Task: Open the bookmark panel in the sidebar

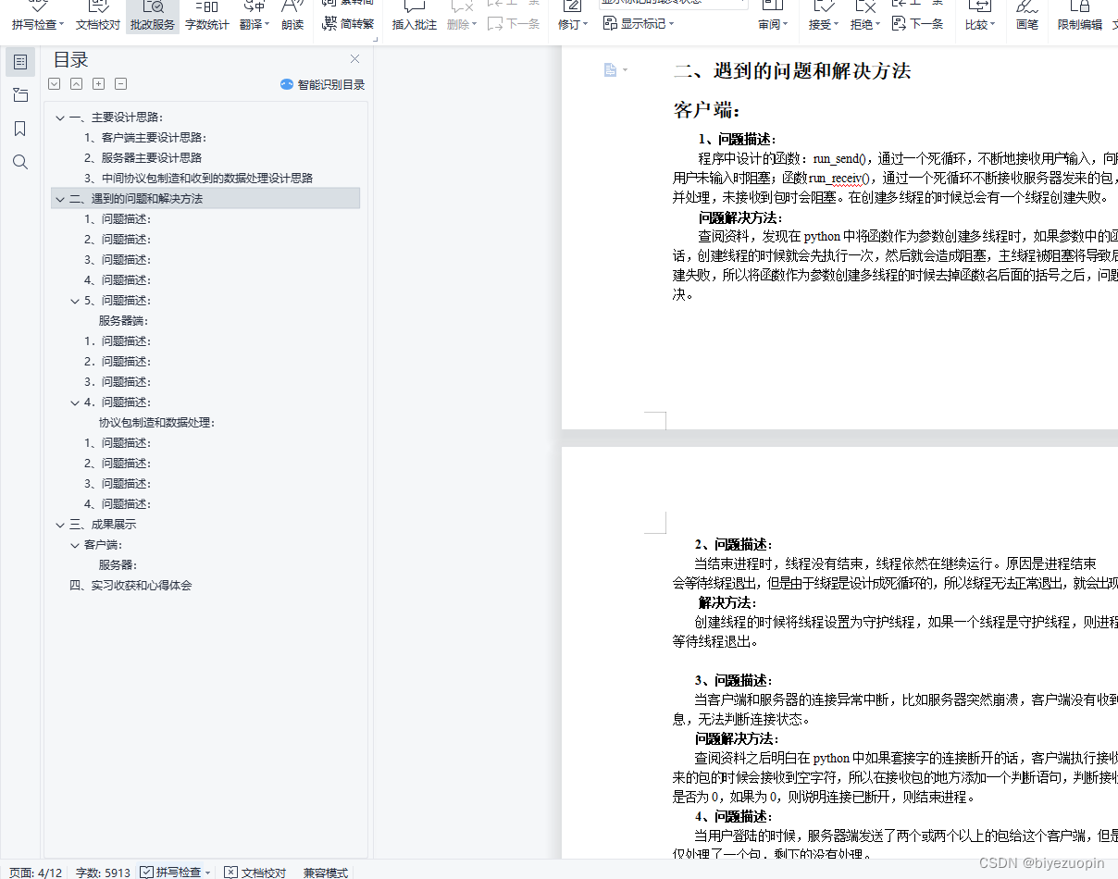Action: pos(20,129)
